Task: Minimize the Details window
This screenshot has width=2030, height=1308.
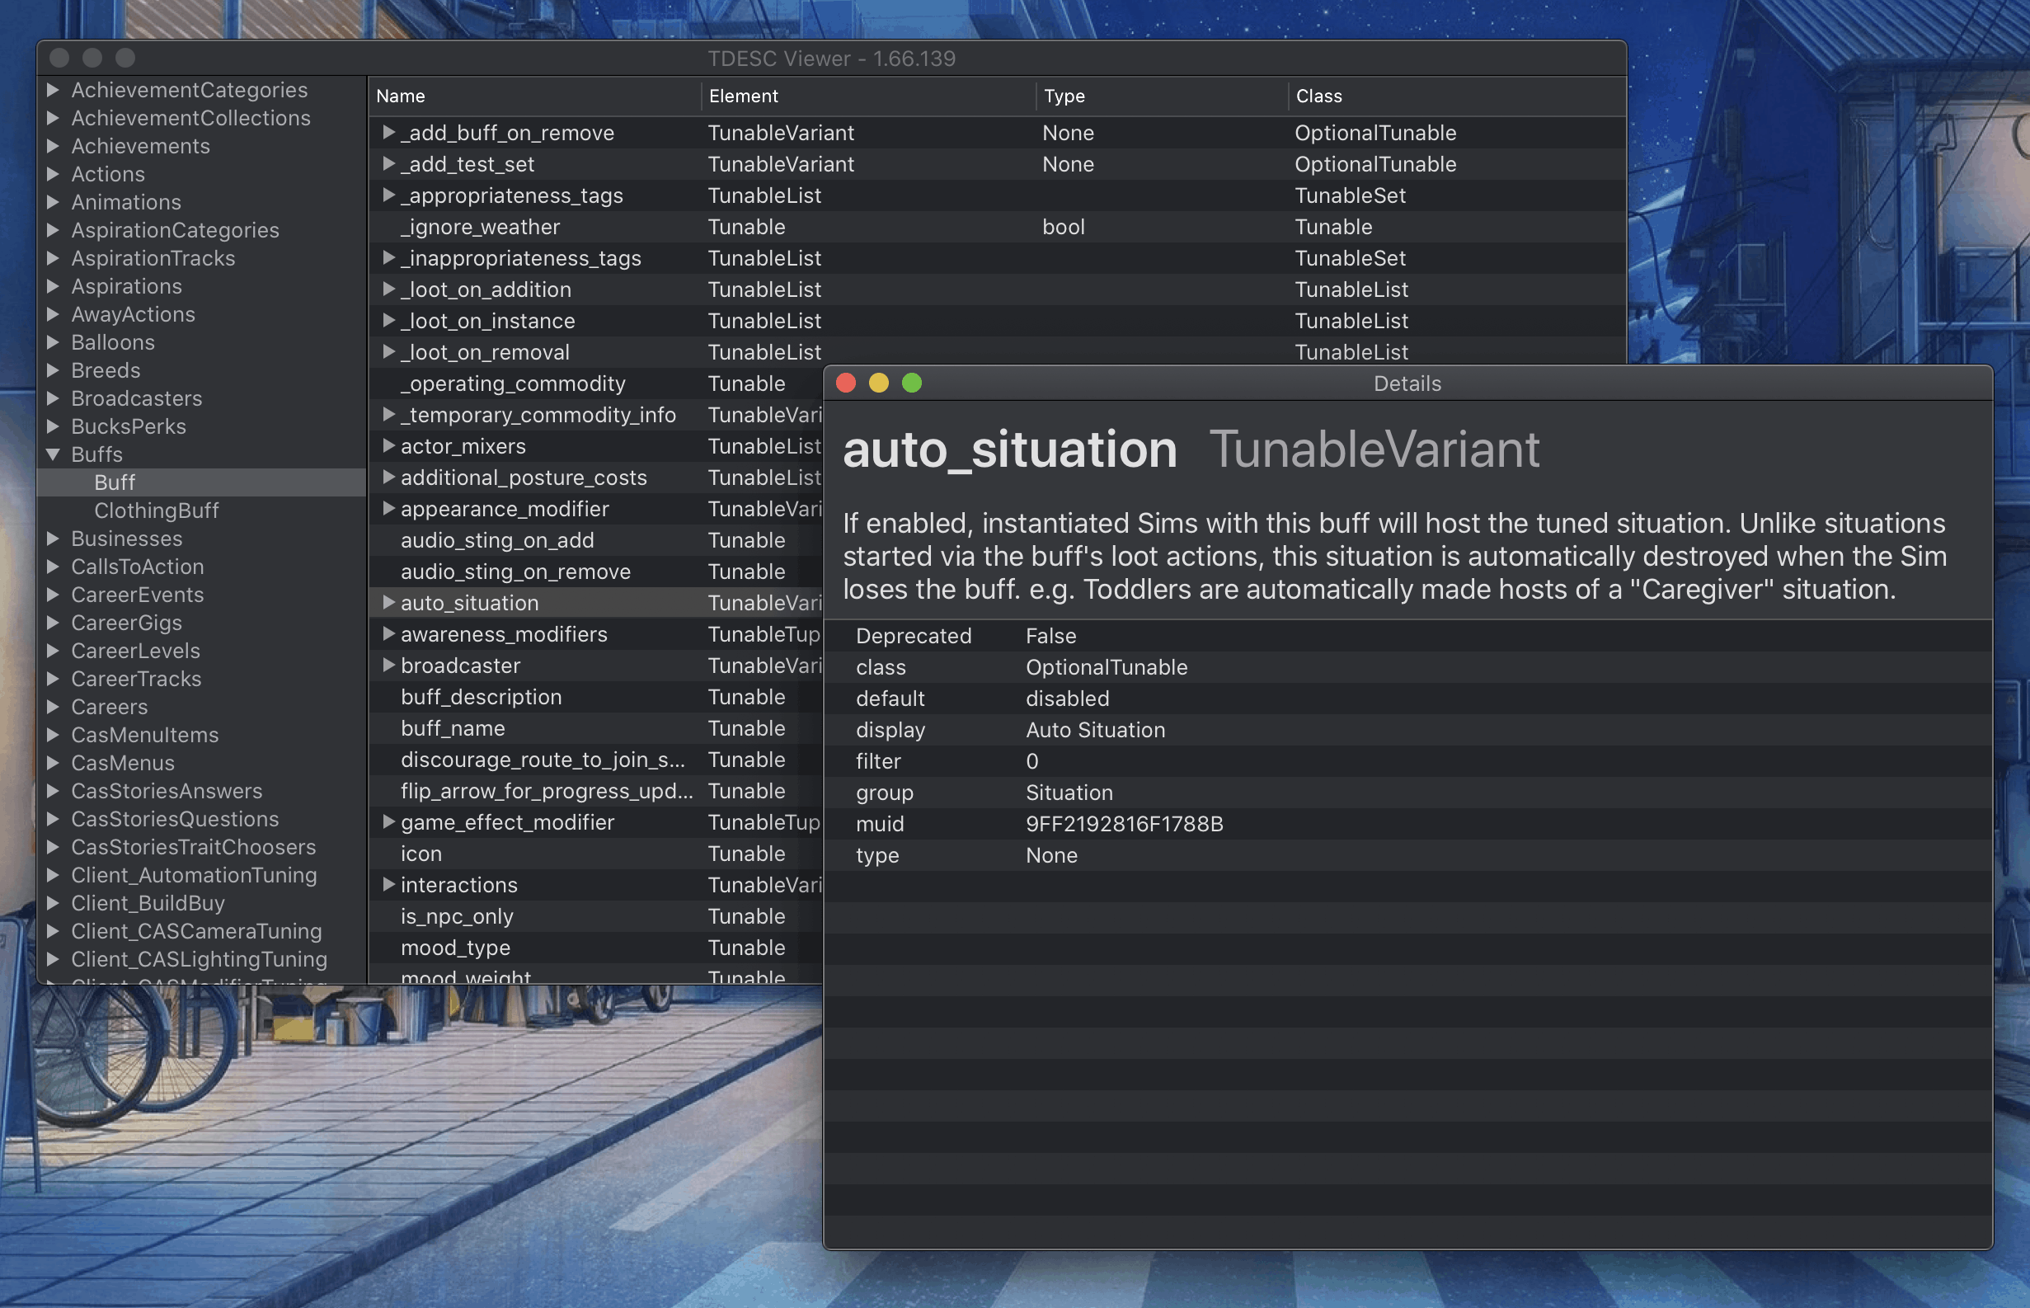Action: [x=879, y=383]
